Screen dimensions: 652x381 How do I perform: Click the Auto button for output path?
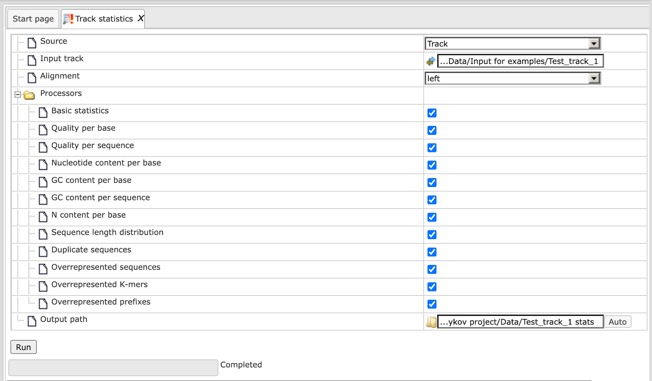tap(617, 322)
